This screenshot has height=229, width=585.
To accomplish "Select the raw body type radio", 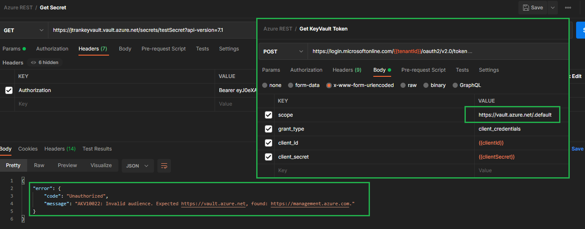I will pos(403,85).
